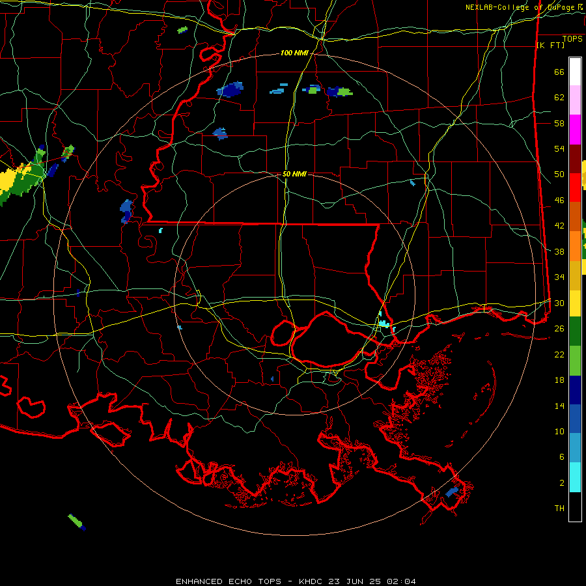
Task: Click the TOPS legend heading
Action: (572, 39)
